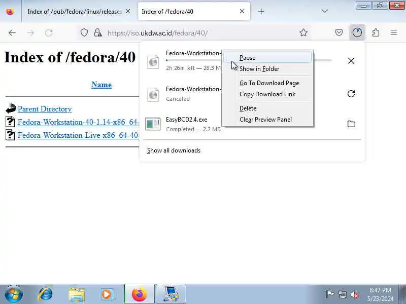406x304 pixels.
Task: Select Go To Download Page
Action: pos(267,83)
